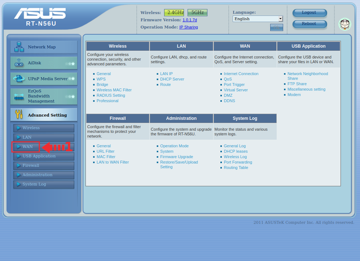
Task: Click the EzQoS Bandwidth Management icon
Action: pos(19,96)
